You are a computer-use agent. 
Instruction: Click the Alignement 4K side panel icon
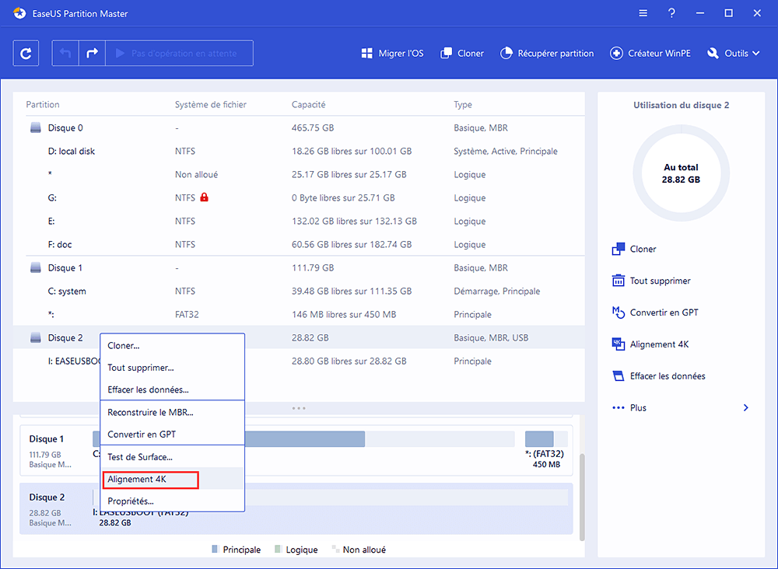click(619, 344)
